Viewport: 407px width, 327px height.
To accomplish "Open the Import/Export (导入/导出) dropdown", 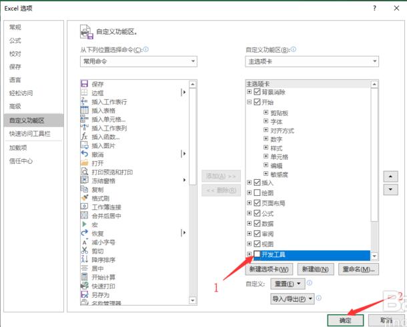I will click(x=292, y=299).
